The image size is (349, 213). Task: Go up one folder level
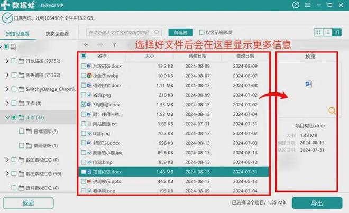(x=114, y=45)
